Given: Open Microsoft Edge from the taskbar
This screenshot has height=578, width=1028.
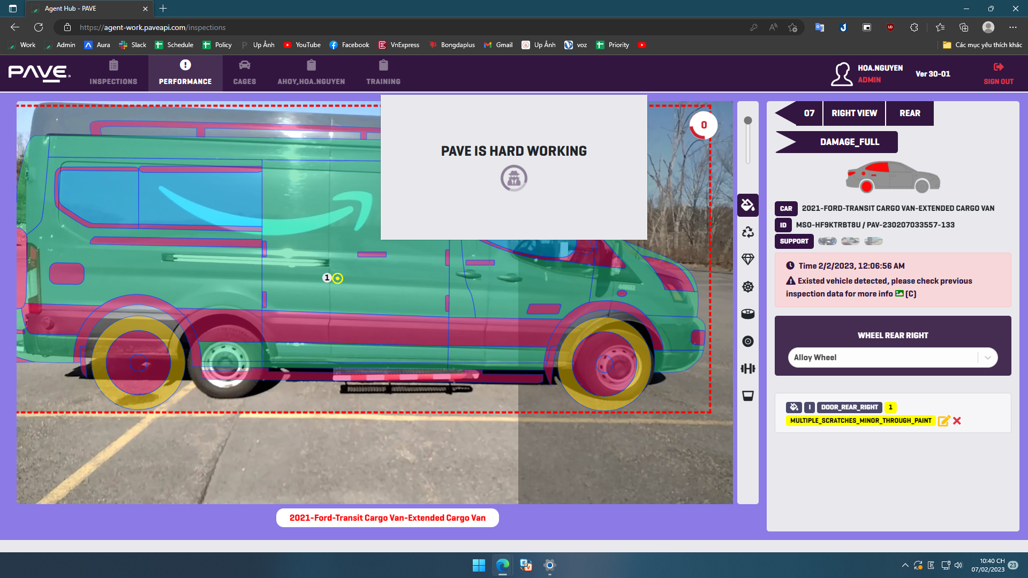Looking at the screenshot, I should coord(502,565).
